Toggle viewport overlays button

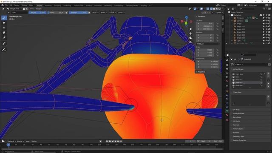(x=201, y=8)
